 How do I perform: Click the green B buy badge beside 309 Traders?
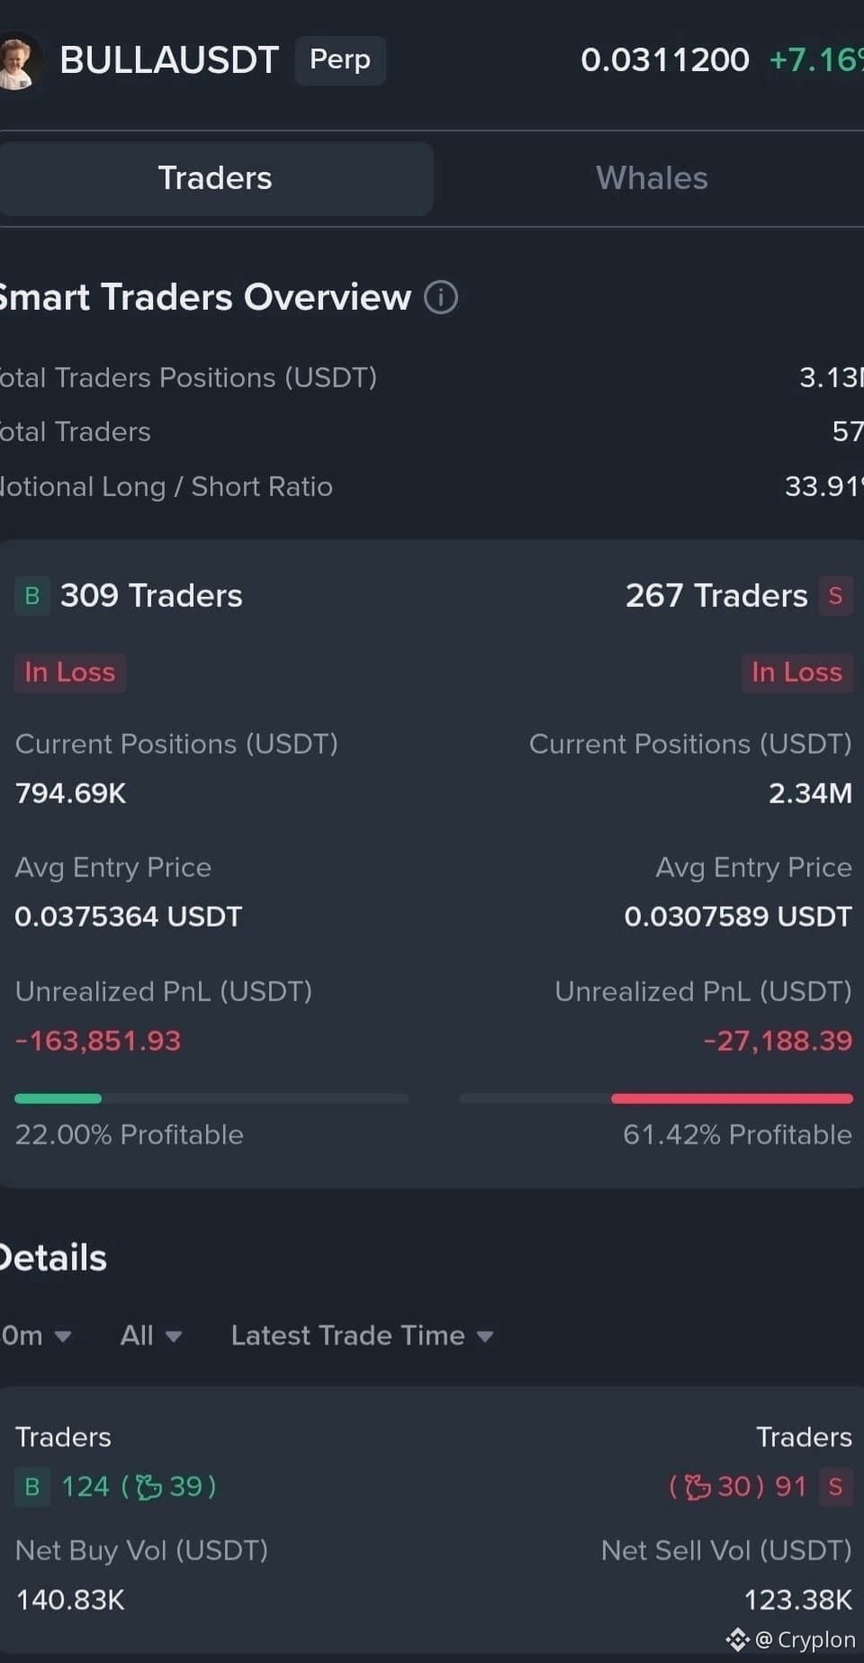tap(32, 596)
